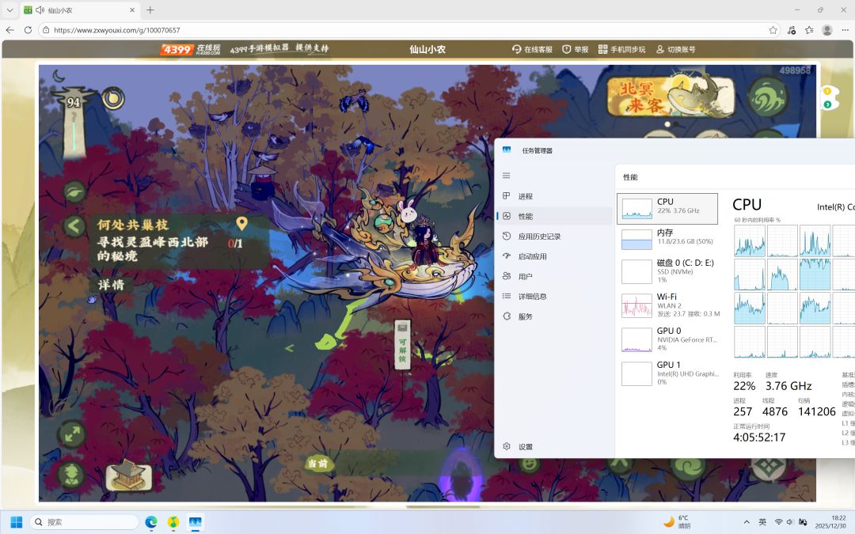This screenshot has height=534, width=855.
Task: Open 在线客服 online support link
Action: coord(532,49)
